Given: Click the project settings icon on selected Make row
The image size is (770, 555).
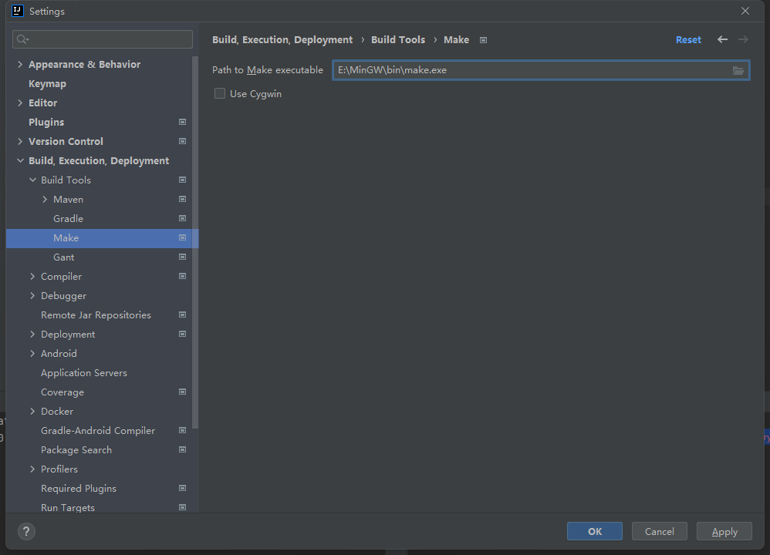Looking at the screenshot, I should click(182, 238).
